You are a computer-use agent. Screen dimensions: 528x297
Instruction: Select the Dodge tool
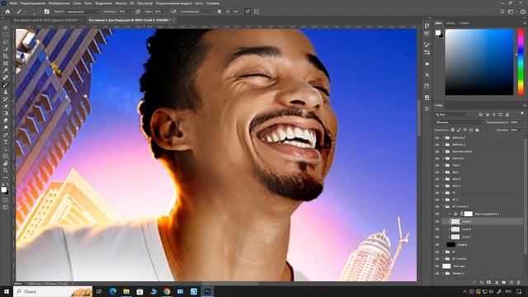point(6,128)
